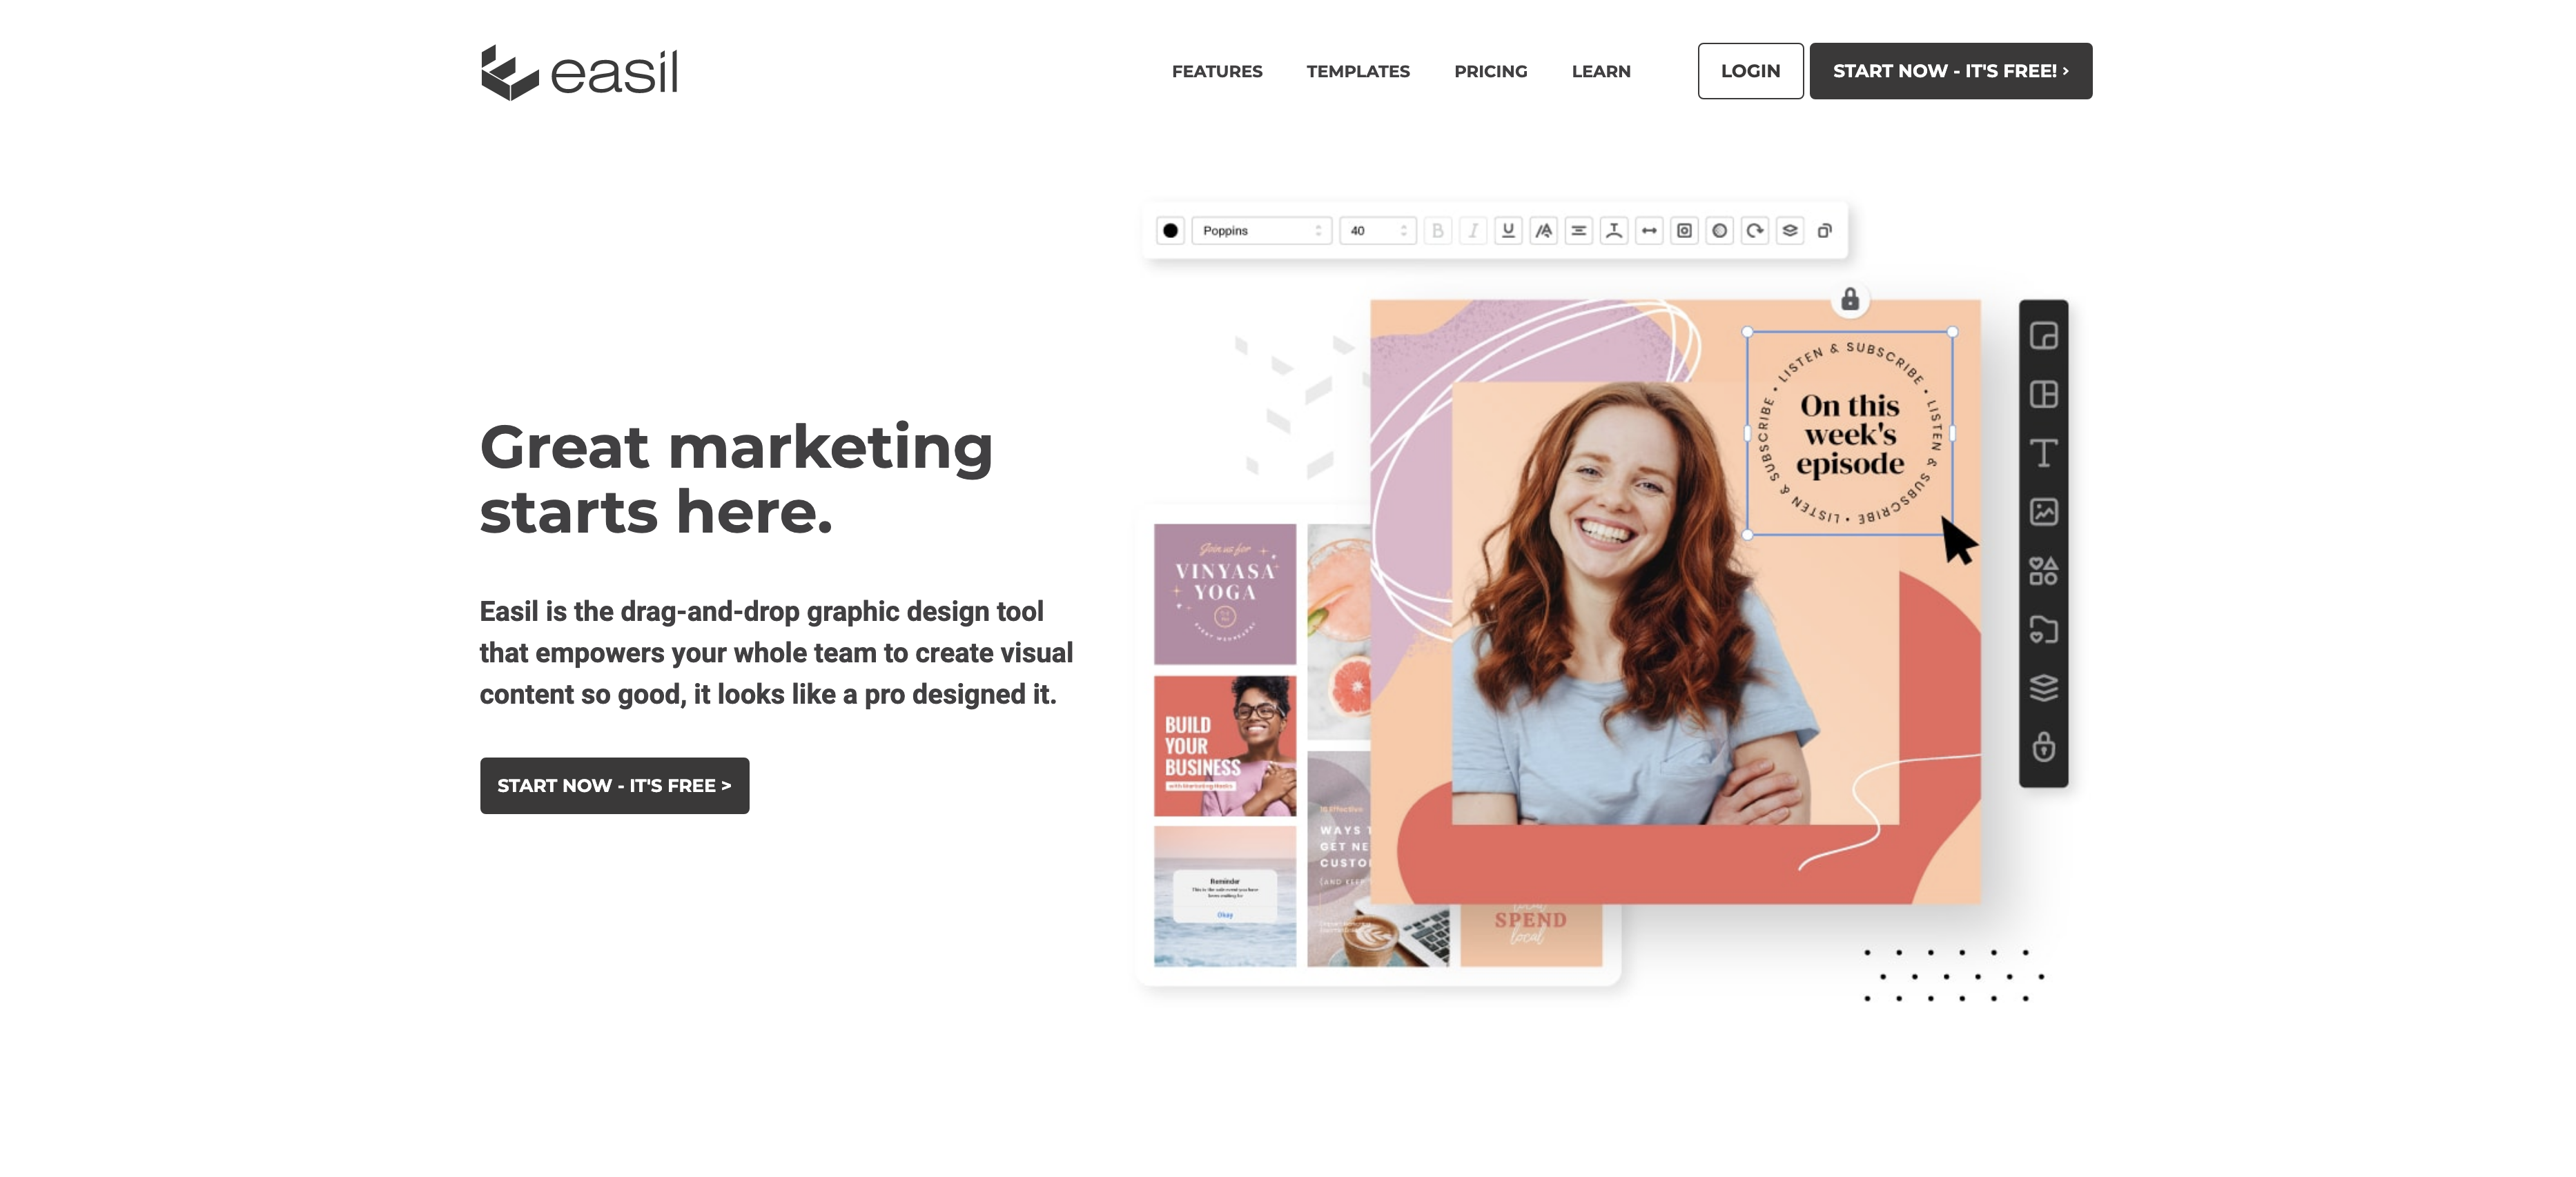This screenshot has height=1177, width=2576.
Task: Click the PRICING menu item
Action: coord(1488,69)
